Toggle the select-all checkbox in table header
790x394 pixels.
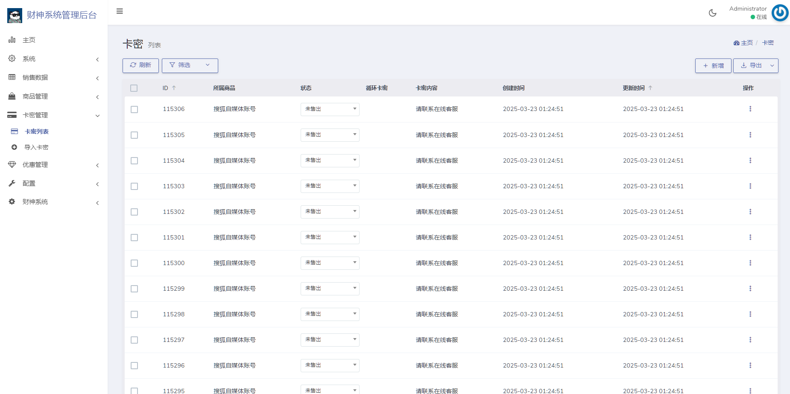pos(134,88)
